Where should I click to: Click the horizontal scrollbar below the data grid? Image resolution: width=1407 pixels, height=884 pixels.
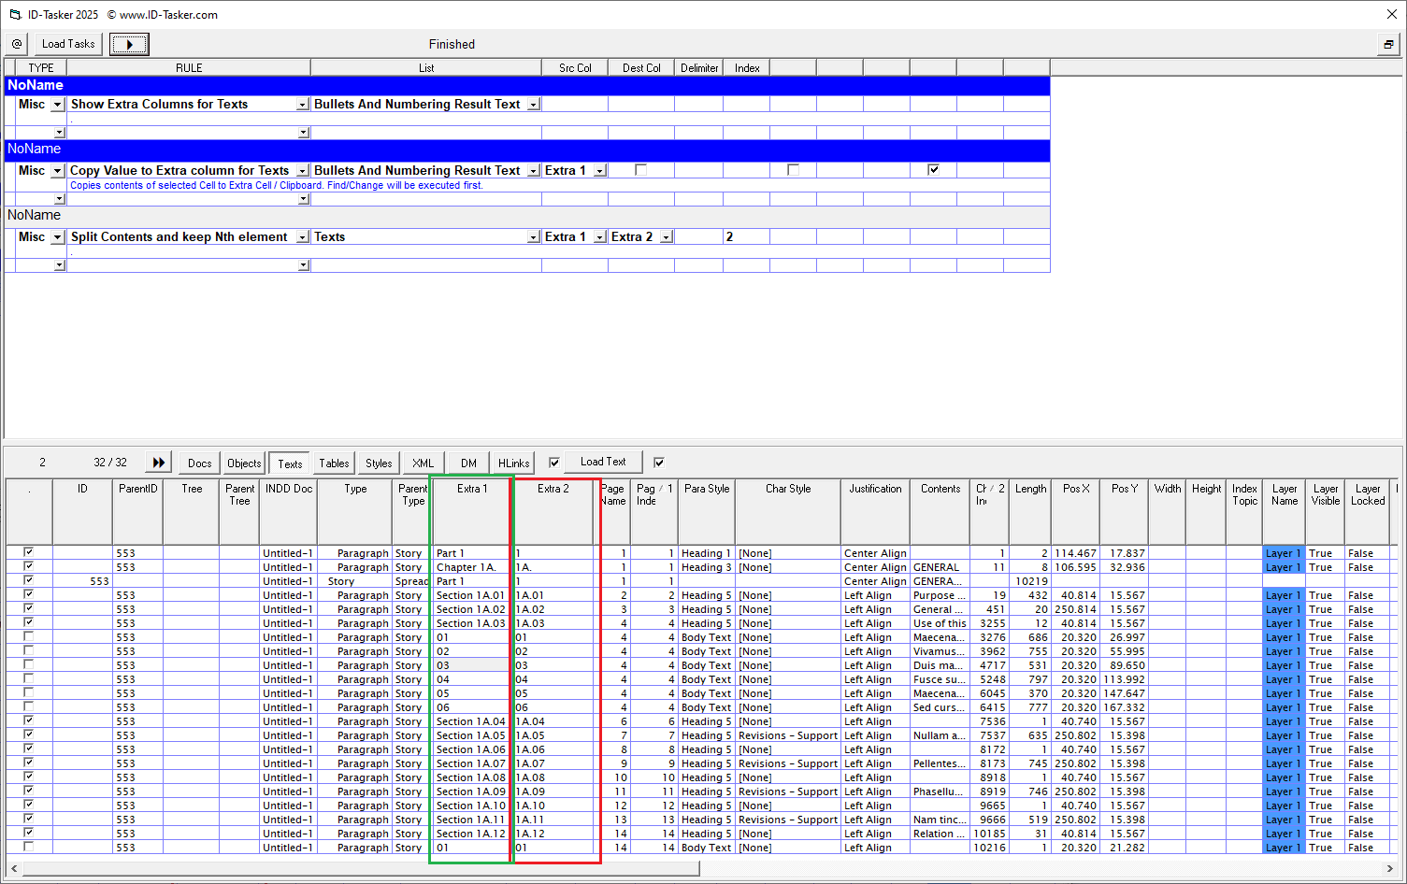[374, 868]
